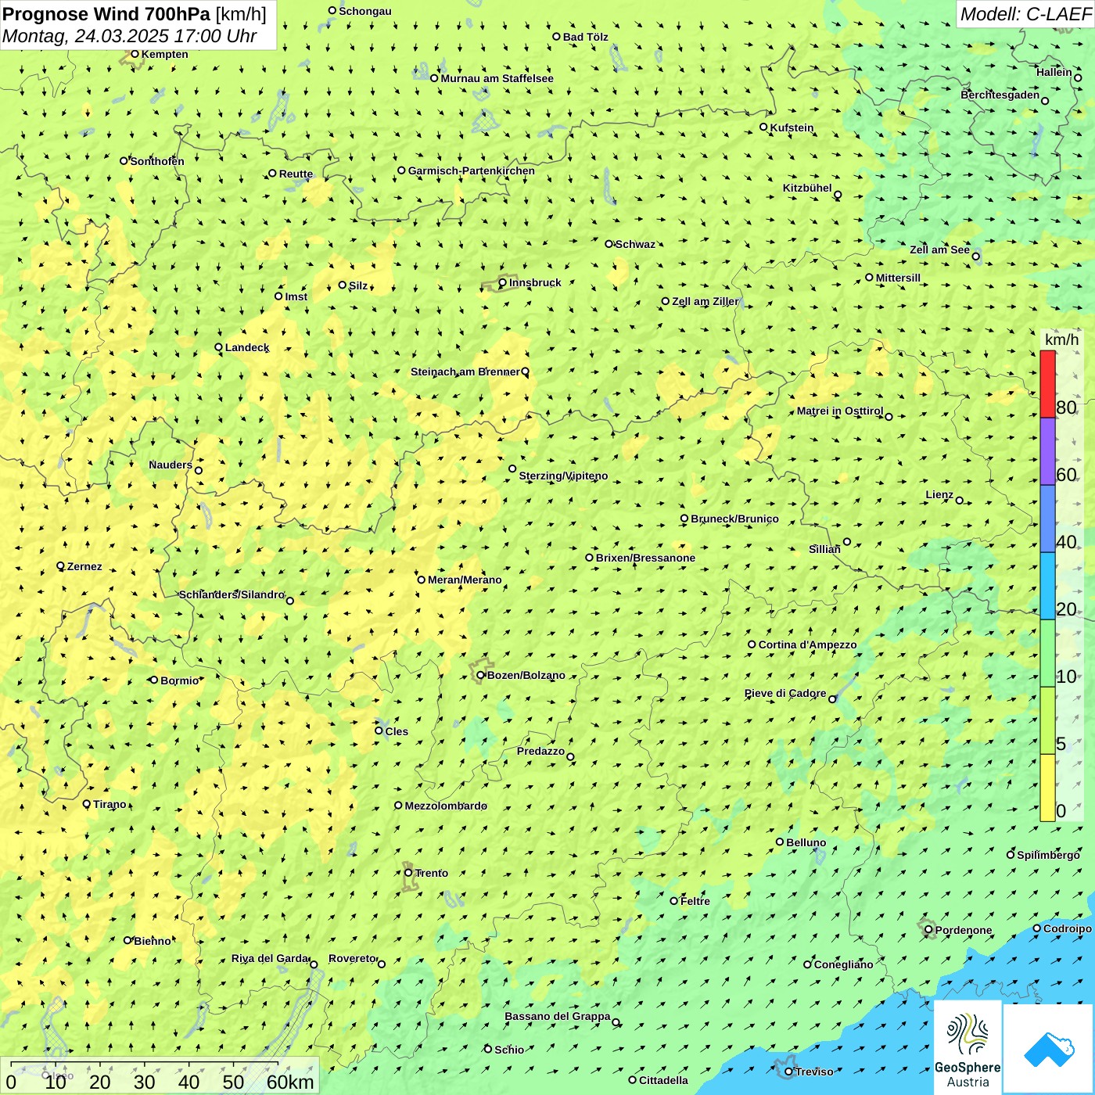1095x1095 pixels.
Task: Select the Bassano del Grappa label
Action: [x=558, y=1016]
